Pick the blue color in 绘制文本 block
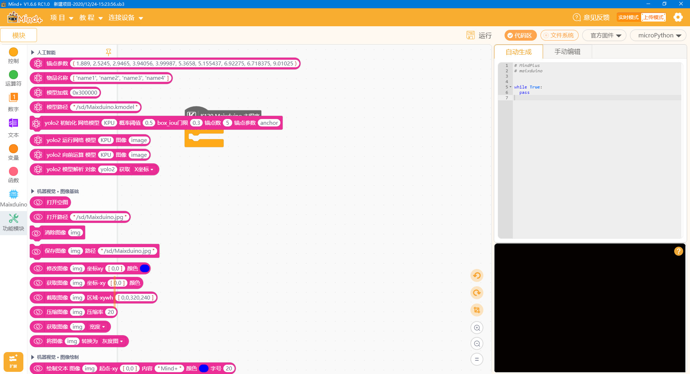 click(203, 369)
